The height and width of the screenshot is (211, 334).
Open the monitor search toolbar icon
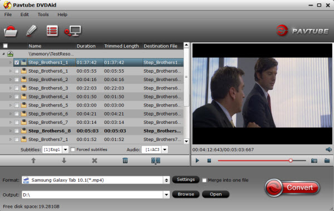(72, 31)
